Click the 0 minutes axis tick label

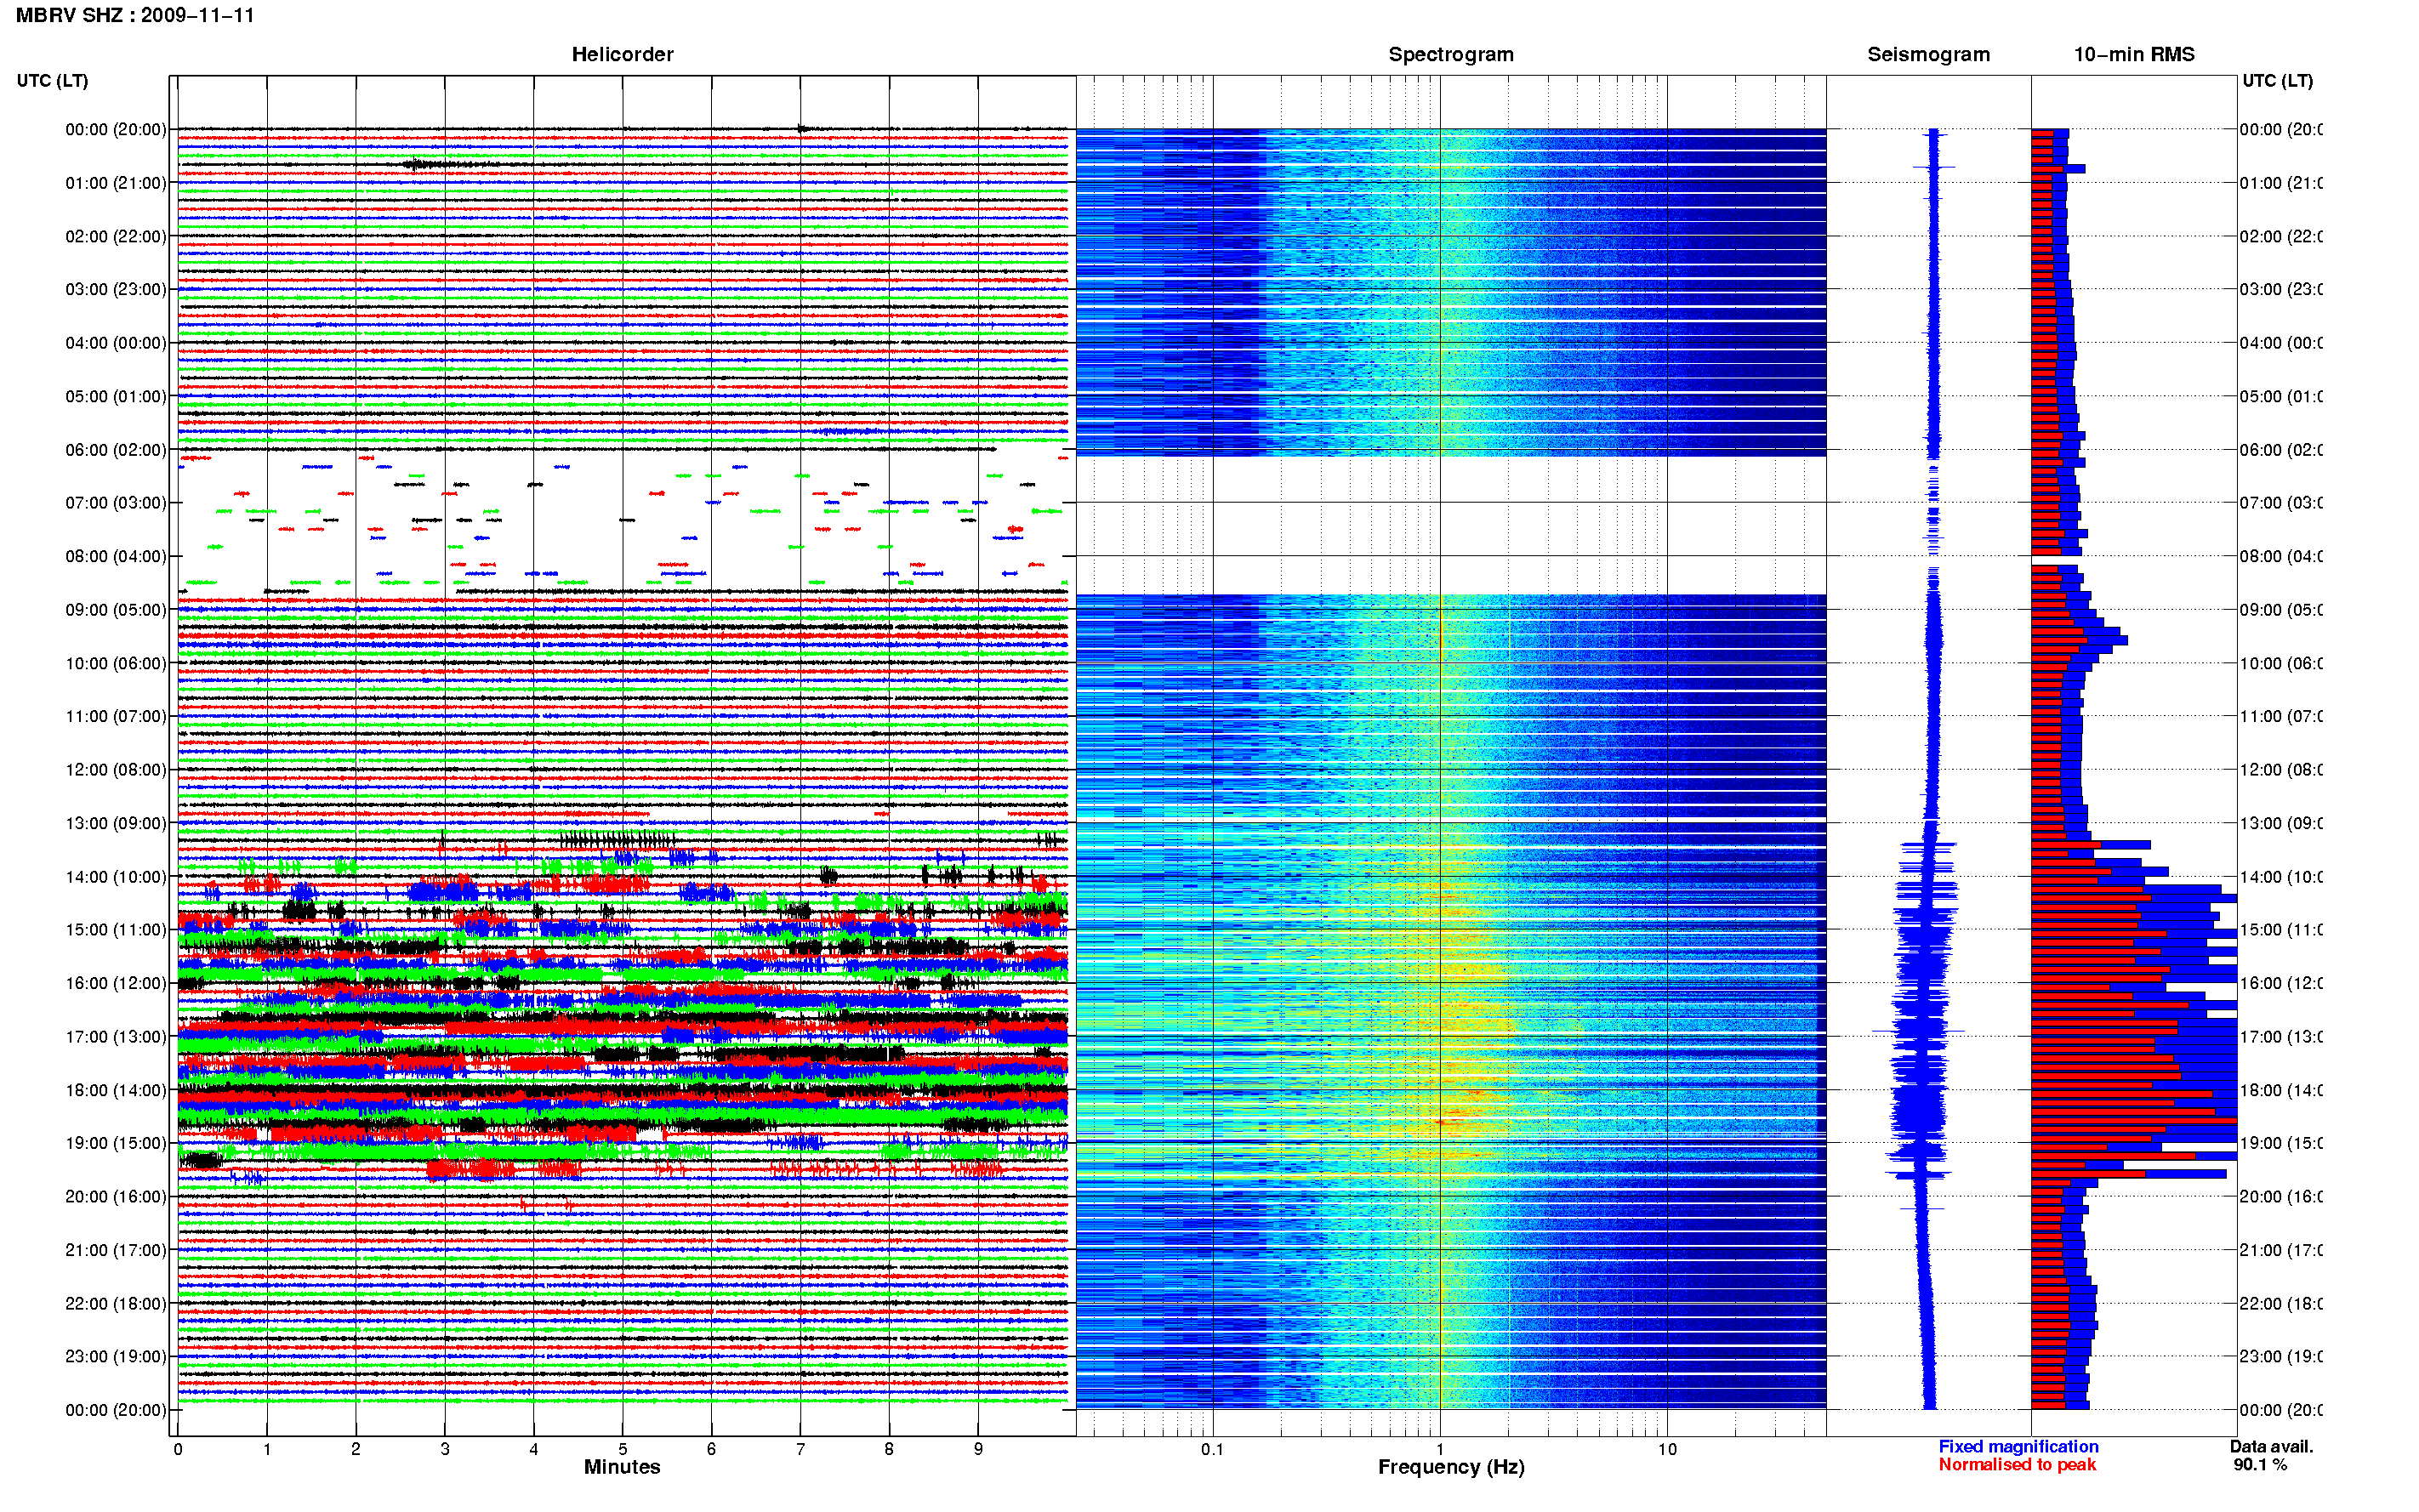pos(178,1449)
